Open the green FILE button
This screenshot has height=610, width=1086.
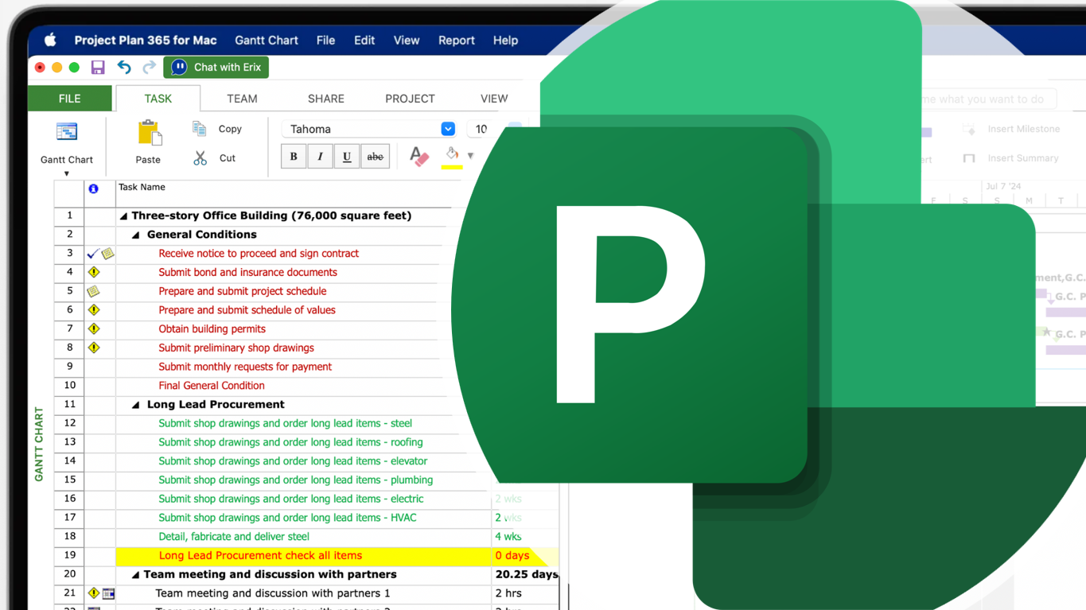(x=70, y=99)
